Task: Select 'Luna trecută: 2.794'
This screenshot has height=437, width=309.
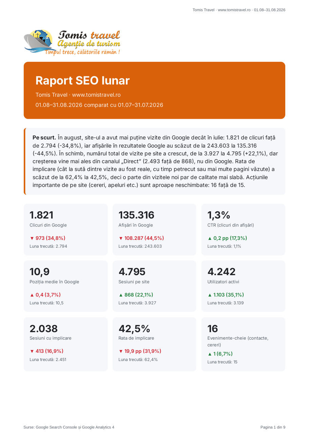Action: 48,246
